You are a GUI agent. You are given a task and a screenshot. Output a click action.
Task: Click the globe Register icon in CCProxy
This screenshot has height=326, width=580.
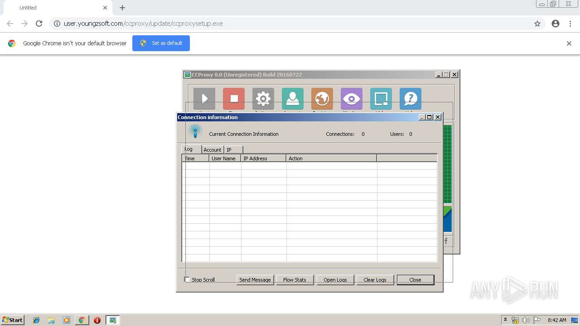tap(322, 99)
